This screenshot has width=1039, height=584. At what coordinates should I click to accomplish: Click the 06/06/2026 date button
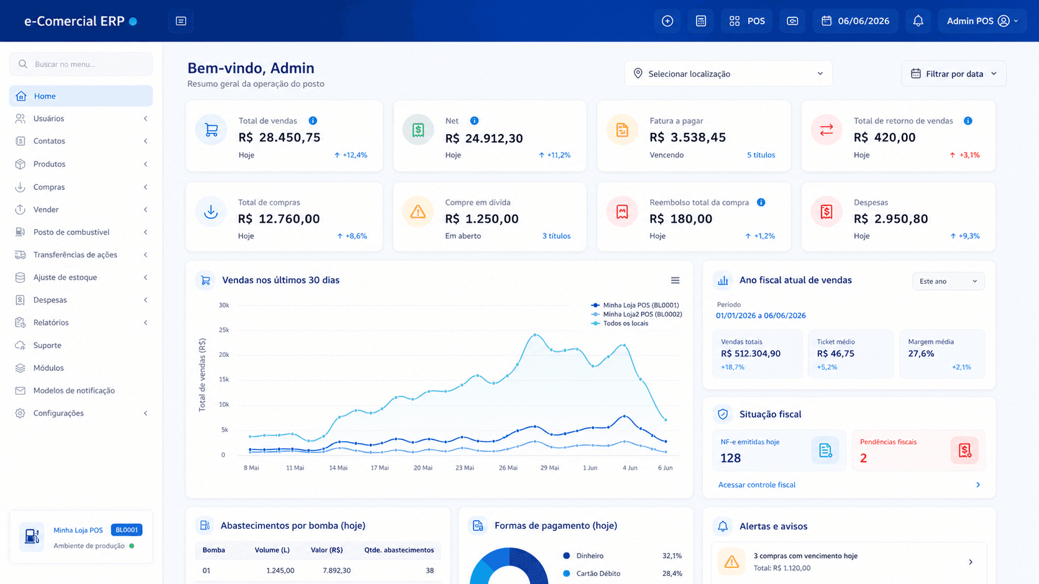click(x=855, y=21)
